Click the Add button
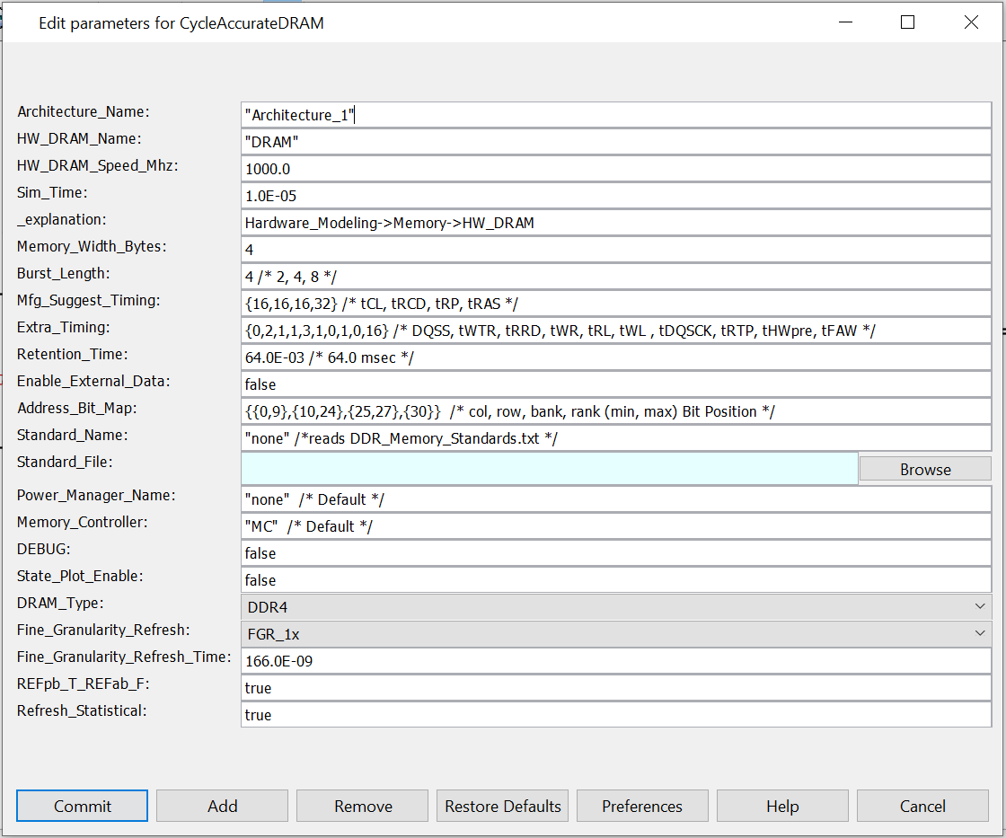The image size is (1006, 838). click(222, 806)
